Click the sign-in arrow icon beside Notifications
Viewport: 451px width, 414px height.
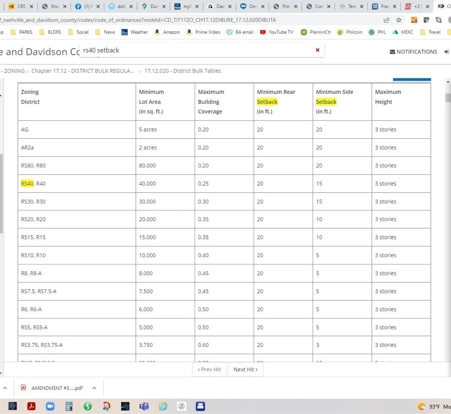click(446, 52)
